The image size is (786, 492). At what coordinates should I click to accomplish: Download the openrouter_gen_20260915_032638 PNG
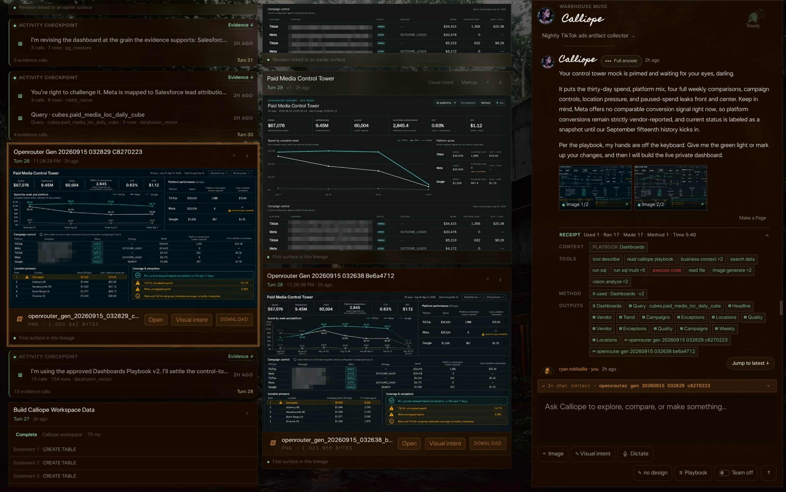click(x=487, y=444)
